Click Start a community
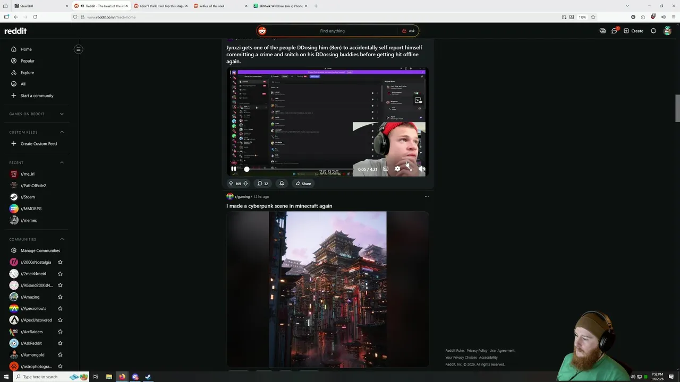 click(x=37, y=95)
